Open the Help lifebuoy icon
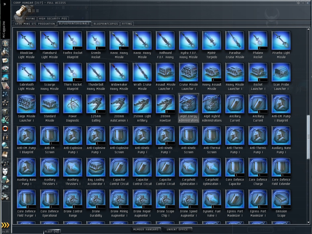312x234 pixels. tap(5, 129)
